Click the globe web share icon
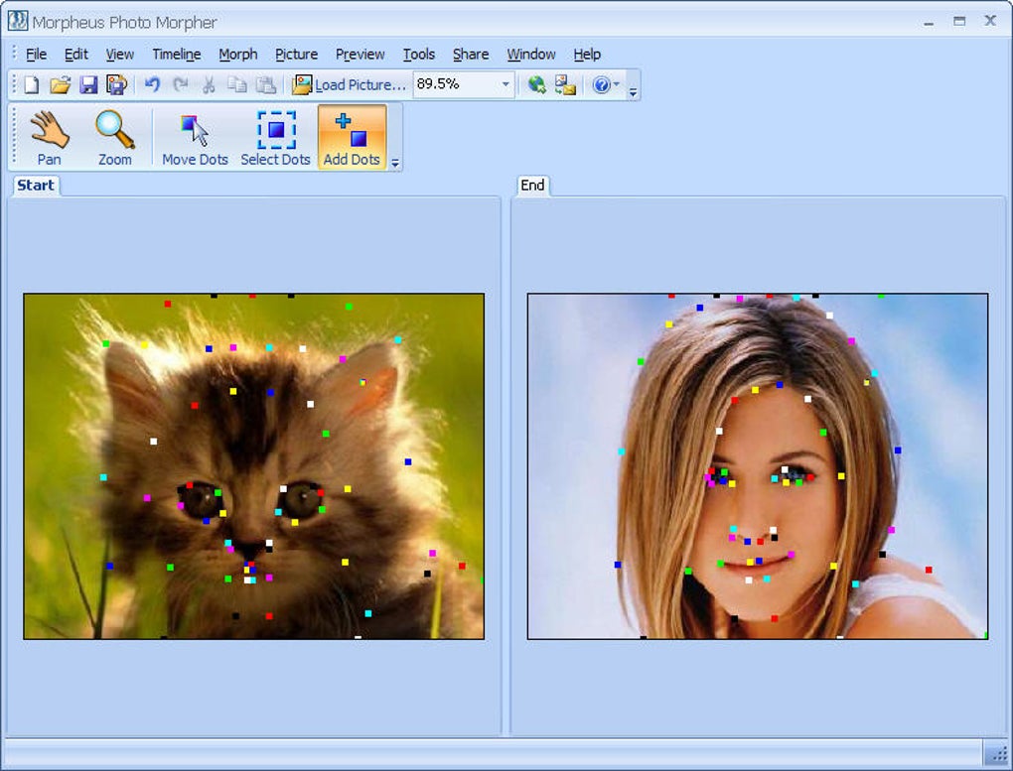This screenshot has height=771, width=1013. pyautogui.click(x=537, y=84)
